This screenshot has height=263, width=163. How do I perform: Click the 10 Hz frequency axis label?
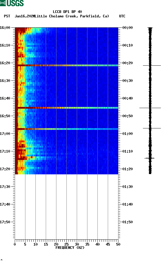point(35,244)
